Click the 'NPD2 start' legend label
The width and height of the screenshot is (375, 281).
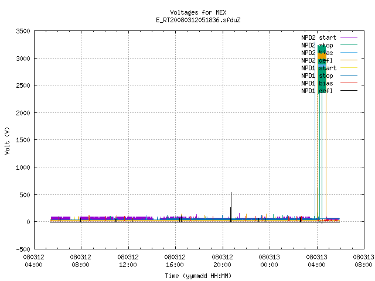pyautogui.click(x=319, y=37)
